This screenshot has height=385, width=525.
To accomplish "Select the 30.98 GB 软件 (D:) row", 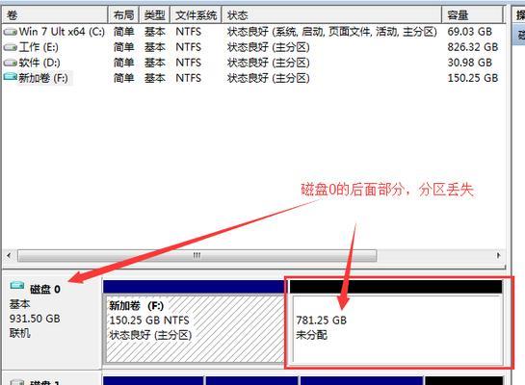I will (252, 63).
